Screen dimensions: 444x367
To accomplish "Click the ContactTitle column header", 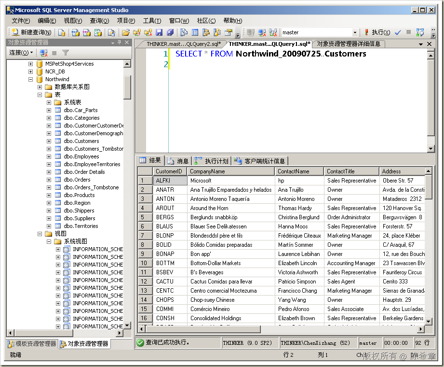I will pyautogui.click(x=351, y=171).
